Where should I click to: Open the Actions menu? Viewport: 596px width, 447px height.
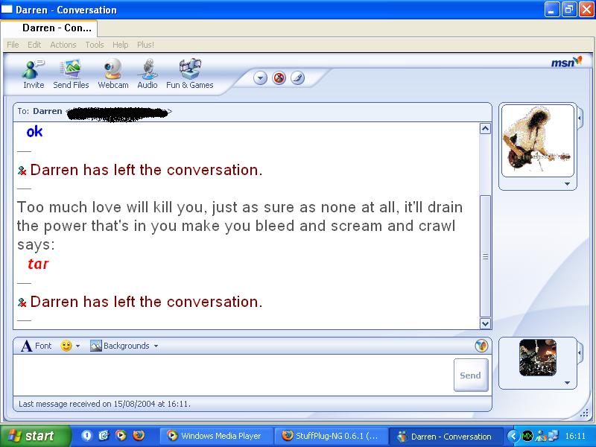pos(63,45)
